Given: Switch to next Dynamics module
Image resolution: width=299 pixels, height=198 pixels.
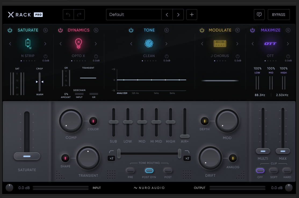Looking at the screenshot, I should [96, 44].
